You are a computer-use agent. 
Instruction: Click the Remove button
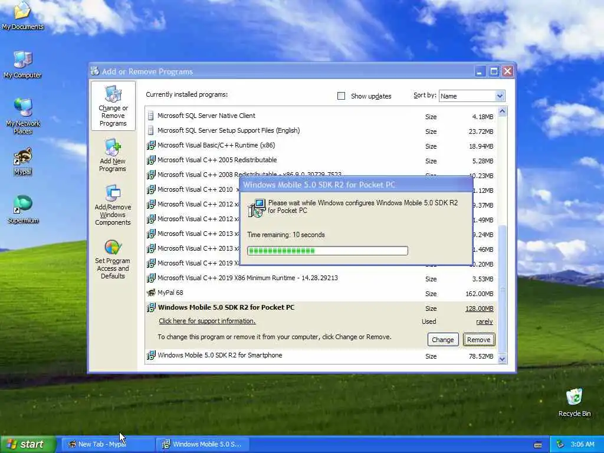[479, 340]
